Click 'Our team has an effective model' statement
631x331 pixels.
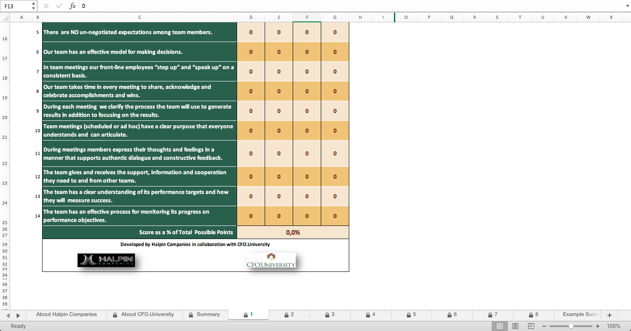point(139,52)
